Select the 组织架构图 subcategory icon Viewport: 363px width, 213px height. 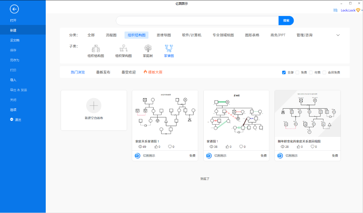pyautogui.click(x=123, y=48)
